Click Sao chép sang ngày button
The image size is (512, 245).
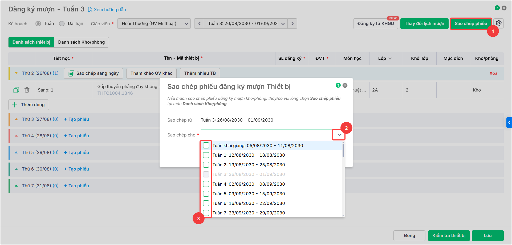tap(93, 73)
